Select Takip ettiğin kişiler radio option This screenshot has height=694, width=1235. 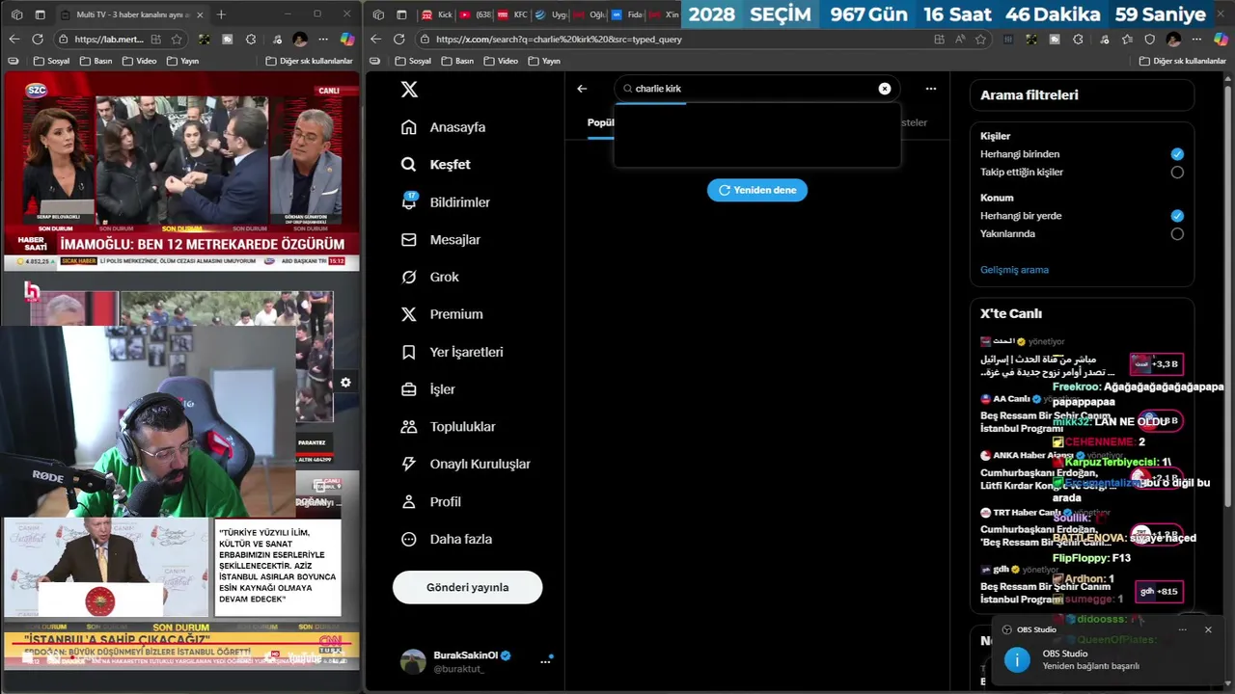(x=1177, y=173)
